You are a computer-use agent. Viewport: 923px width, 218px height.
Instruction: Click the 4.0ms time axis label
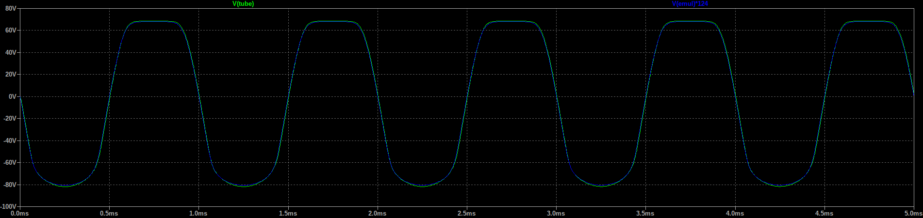735,214
